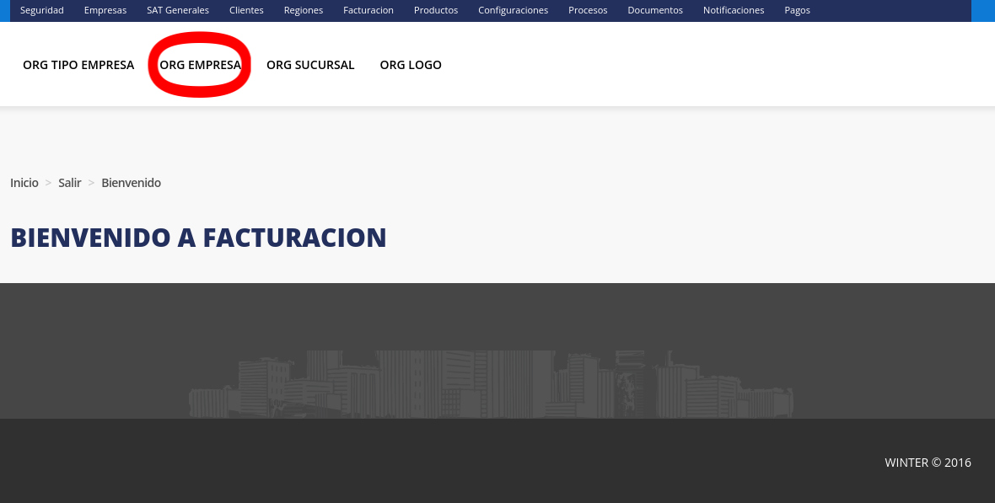This screenshot has height=503, width=995.
Task: Select the Bienvenido breadcrumb
Action: 131,183
